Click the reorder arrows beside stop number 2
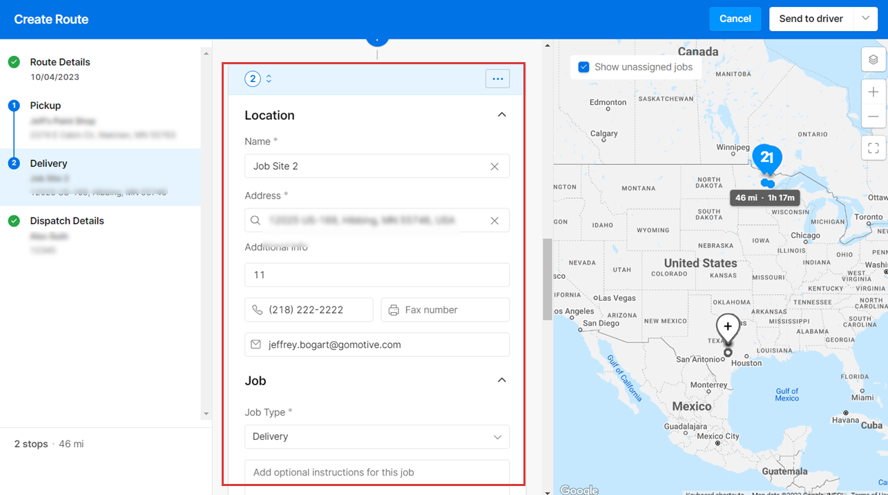Screen dimensions: 888x495 point(269,79)
